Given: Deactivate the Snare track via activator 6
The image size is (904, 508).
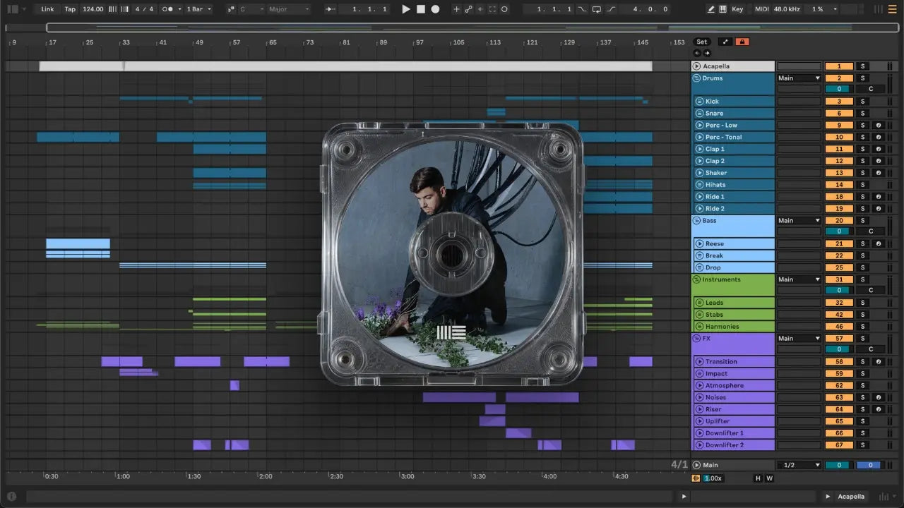Looking at the screenshot, I should 839,114.
